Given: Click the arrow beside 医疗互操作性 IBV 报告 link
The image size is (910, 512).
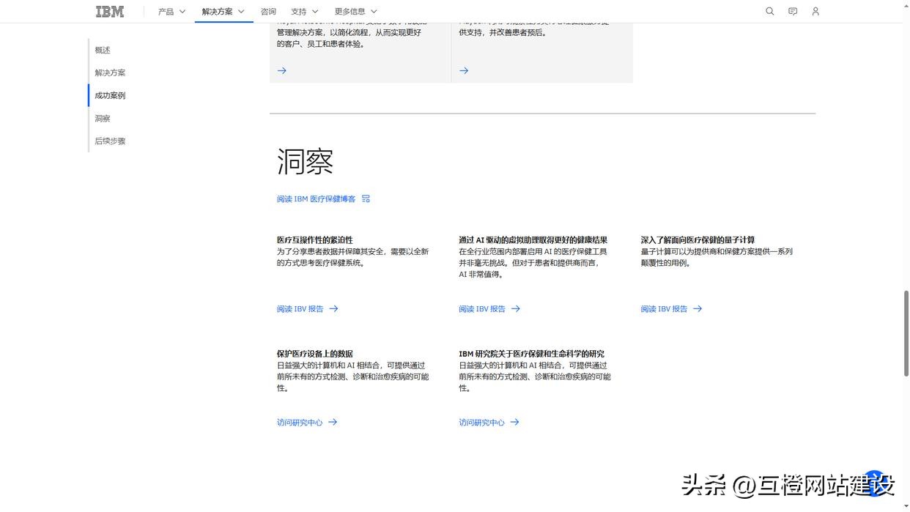Looking at the screenshot, I should click(x=333, y=308).
